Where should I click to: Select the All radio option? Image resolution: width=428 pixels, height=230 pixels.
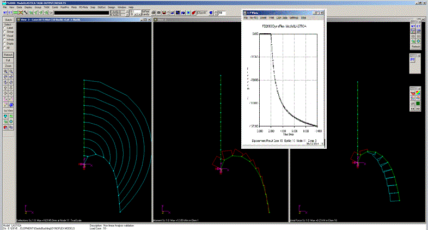[5, 47]
